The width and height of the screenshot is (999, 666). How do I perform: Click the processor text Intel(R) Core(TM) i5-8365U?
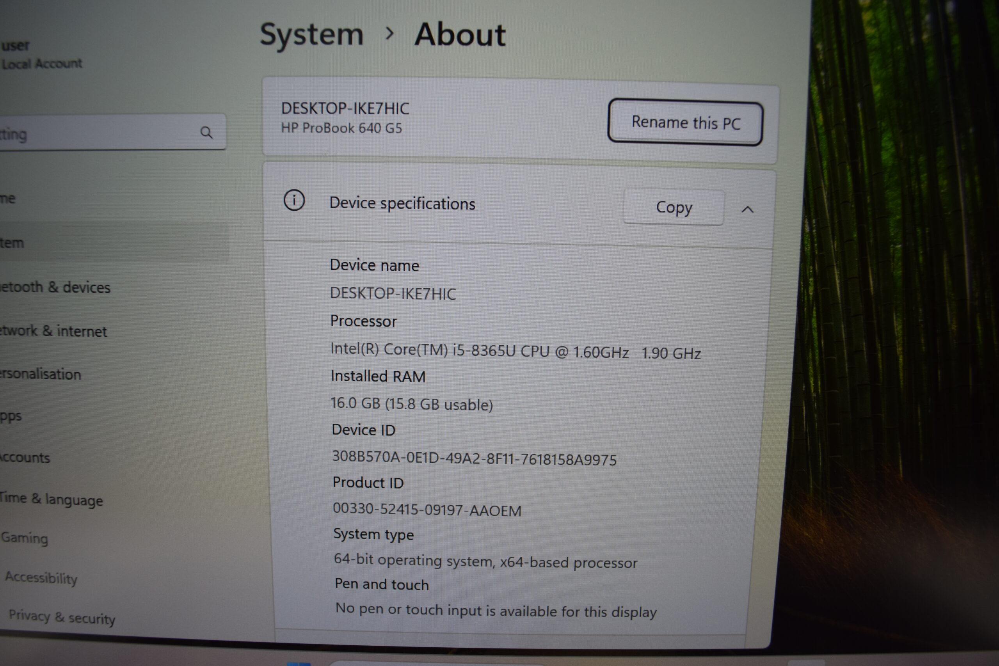point(423,350)
